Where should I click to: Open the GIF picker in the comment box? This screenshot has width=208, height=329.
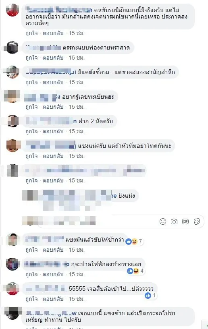pos(185,221)
